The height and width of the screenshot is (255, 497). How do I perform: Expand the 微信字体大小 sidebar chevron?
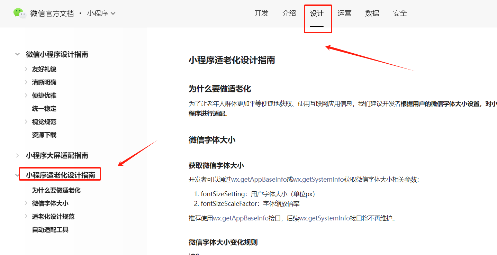(x=26, y=203)
